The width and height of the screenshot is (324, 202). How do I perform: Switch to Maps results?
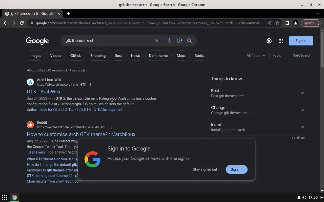[x=181, y=56]
